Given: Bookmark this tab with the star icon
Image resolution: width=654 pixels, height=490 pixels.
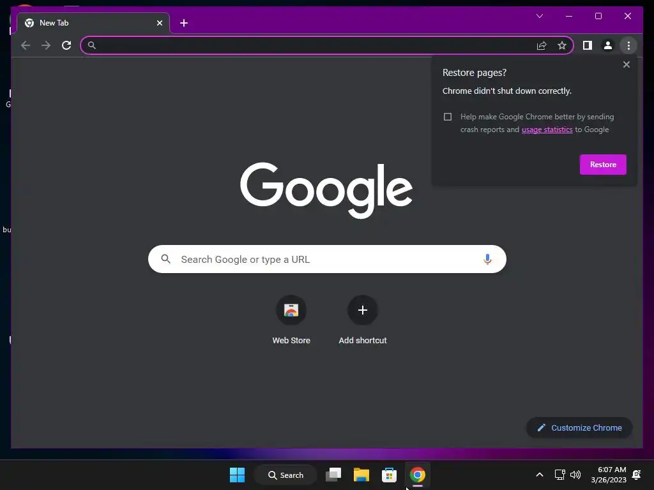Looking at the screenshot, I should point(562,45).
